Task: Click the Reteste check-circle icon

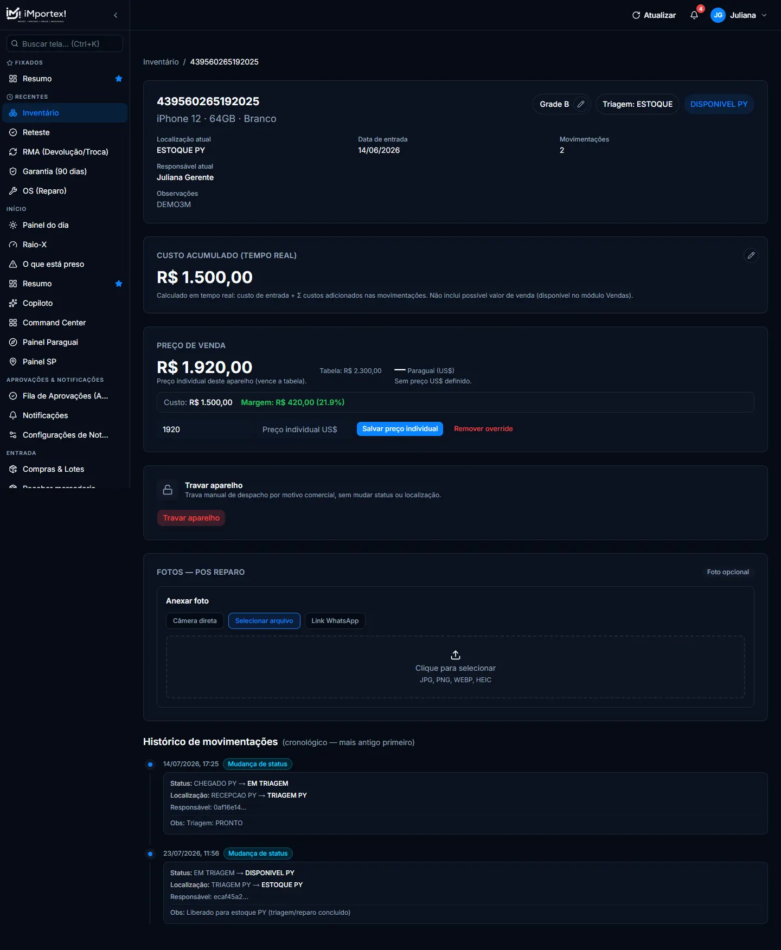Action: [x=13, y=132]
